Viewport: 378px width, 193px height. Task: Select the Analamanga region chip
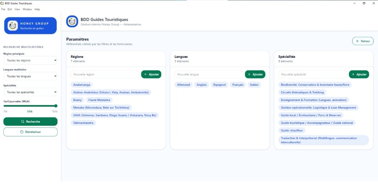pyautogui.click(x=82, y=85)
